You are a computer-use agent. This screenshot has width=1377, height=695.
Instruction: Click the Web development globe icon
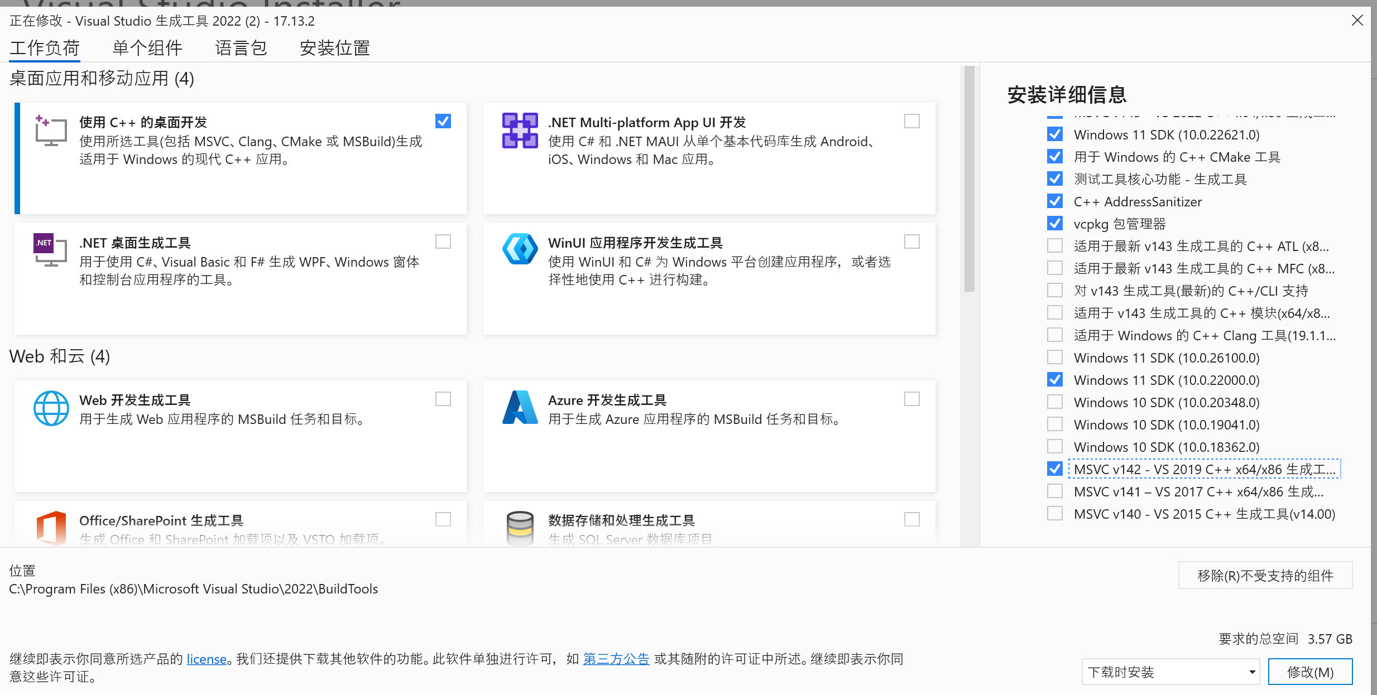click(x=51, y=408)
